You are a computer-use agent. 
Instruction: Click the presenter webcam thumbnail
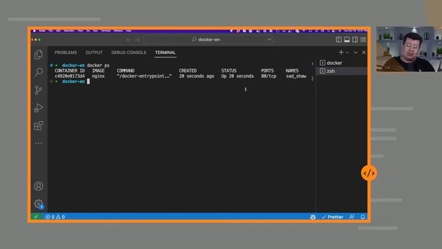tap(409, 49)
